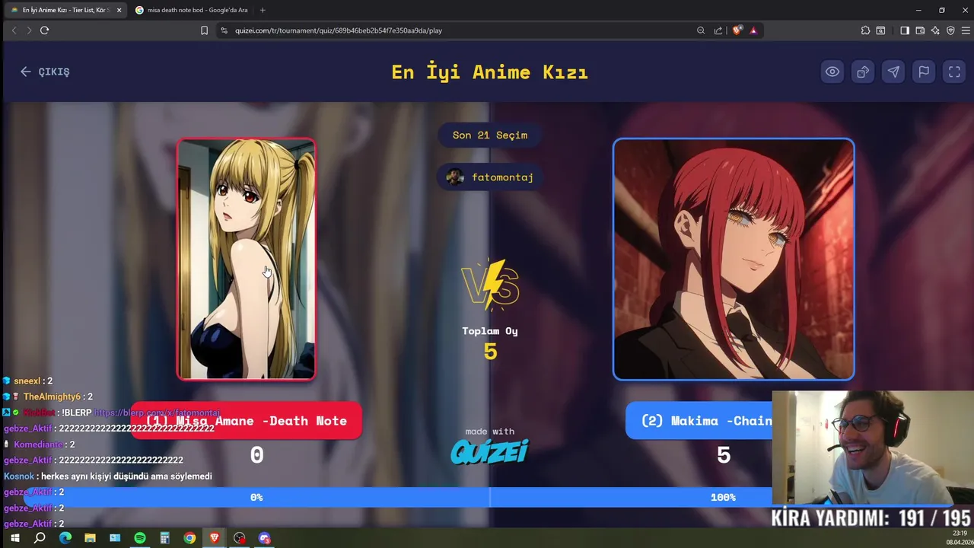
Task: Share the quiz with paper plane icon
Action: click(x=893, y=72)
